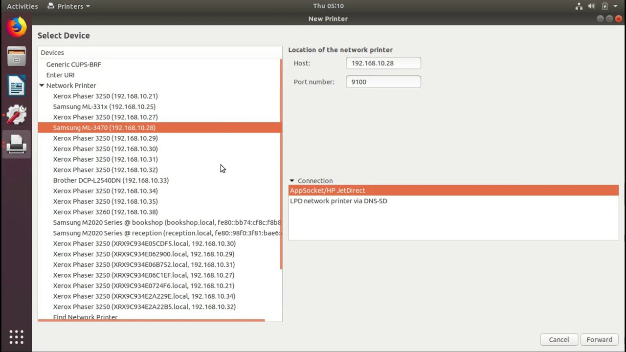This screenshot has height=352, width=626.
Task: Open the clock Thu 05:10
Action: (328, 6)
